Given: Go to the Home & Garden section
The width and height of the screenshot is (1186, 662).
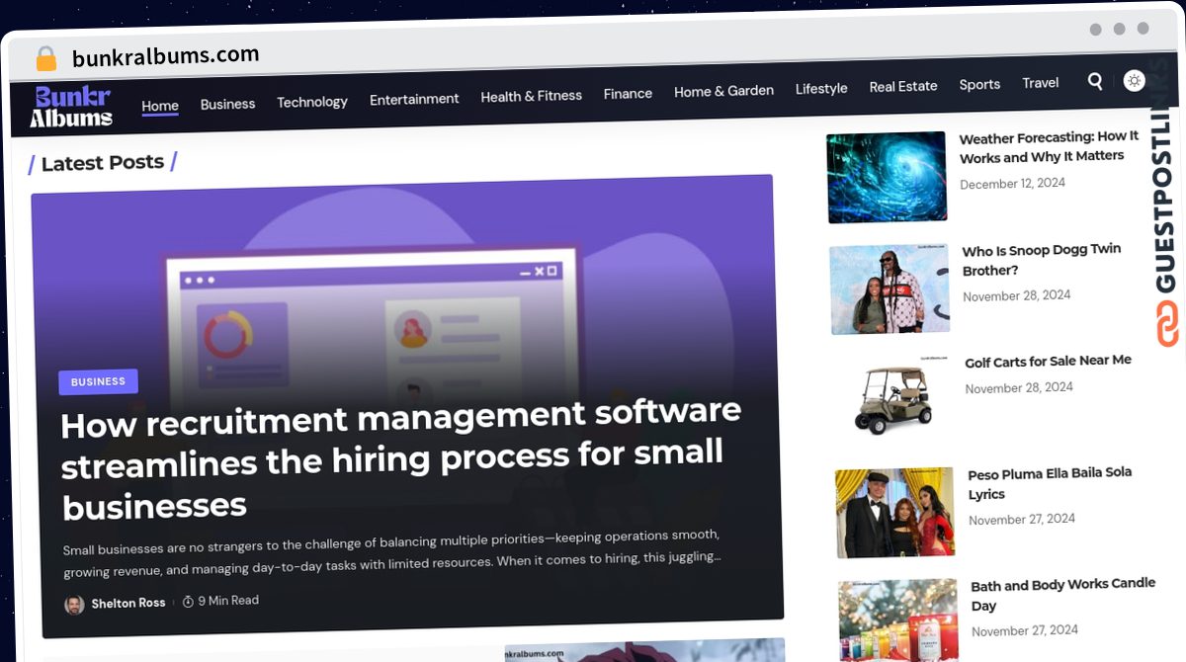Looking at the screenshot, I should click(723, 91).
